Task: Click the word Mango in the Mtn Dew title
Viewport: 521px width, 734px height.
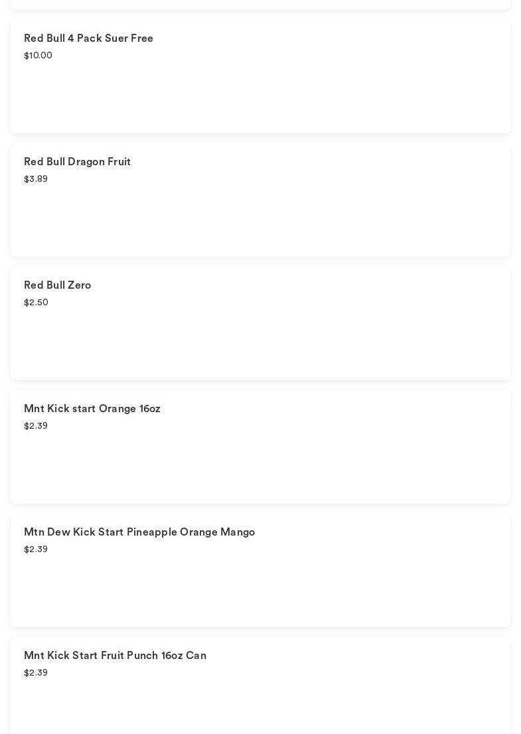Action: tap(238, 532)
